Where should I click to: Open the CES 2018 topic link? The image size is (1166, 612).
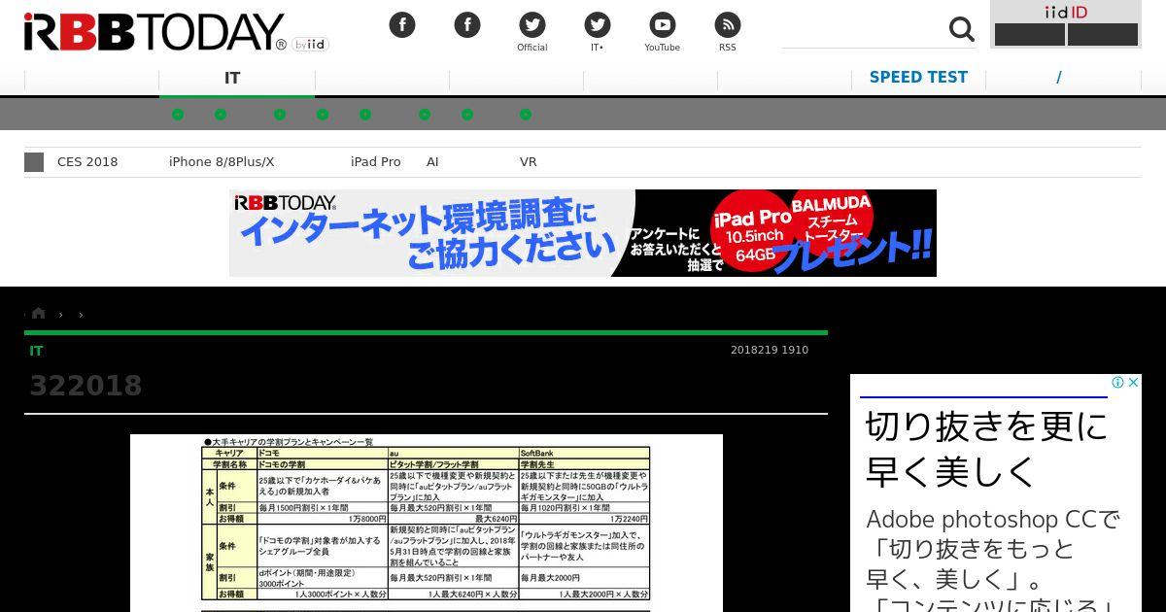tap(87, 162)
